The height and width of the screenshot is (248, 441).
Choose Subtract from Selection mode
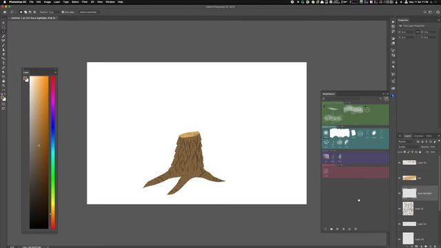[30, 12]
